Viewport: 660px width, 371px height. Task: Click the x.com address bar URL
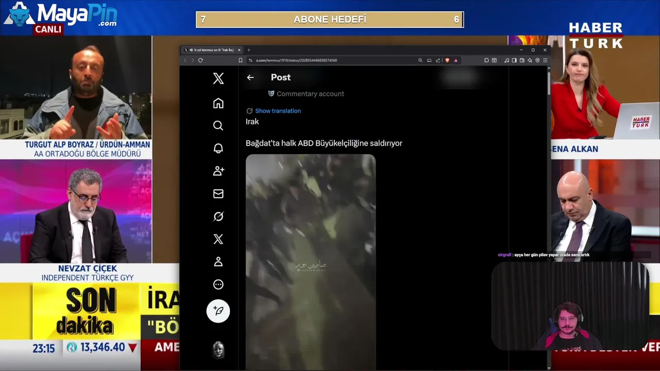296,60
